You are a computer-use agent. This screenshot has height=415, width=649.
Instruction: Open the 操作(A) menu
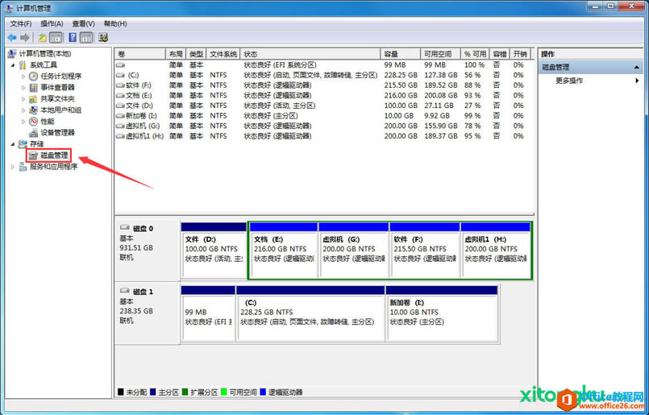(52, 23)
